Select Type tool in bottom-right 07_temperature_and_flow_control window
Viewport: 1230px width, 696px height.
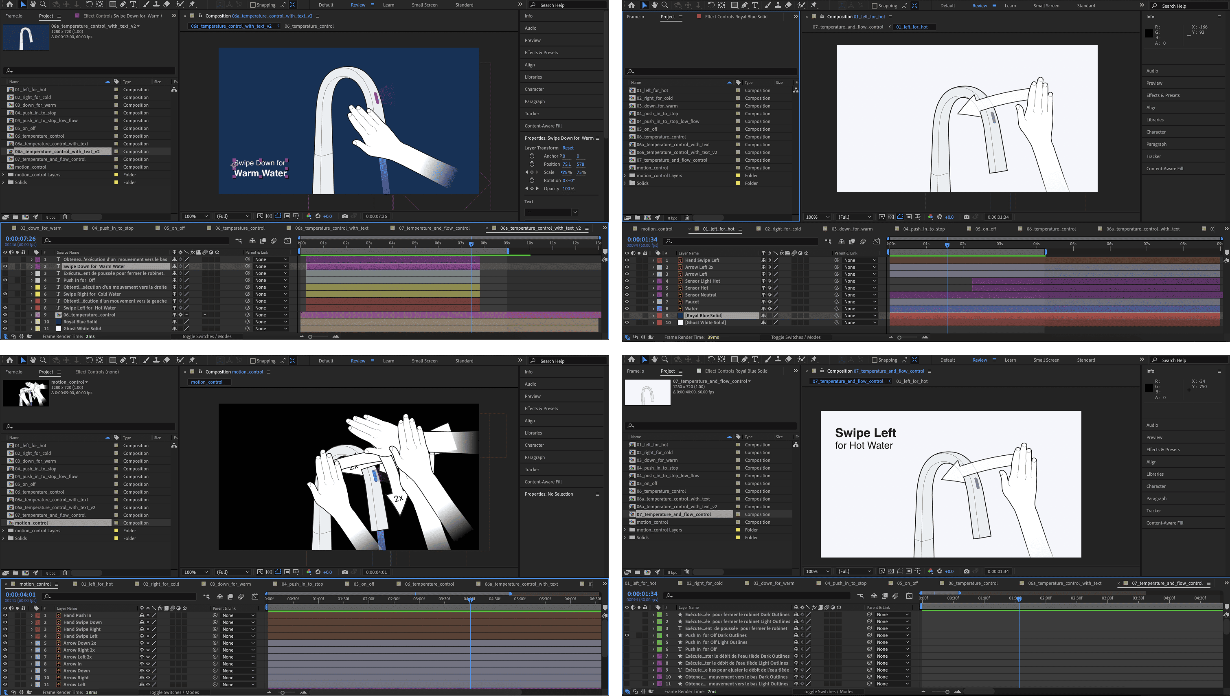[x=755, y=360]
